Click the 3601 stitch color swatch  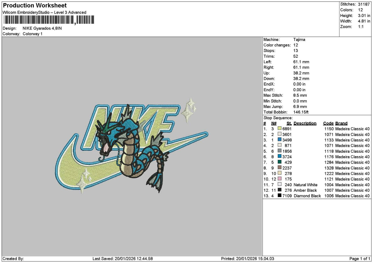pos(280,134)
